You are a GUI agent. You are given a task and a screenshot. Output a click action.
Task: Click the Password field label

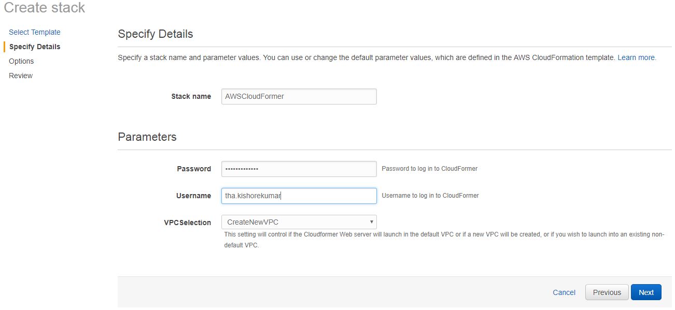(x=194, y=169)
